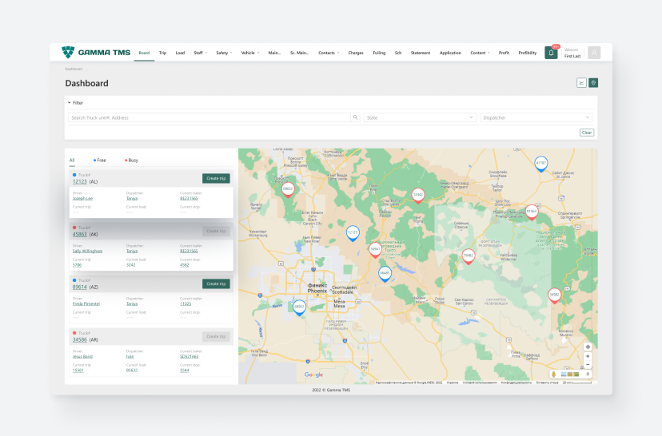
Task: Create trip for truck 12123
Action: (x=215, y=178)
